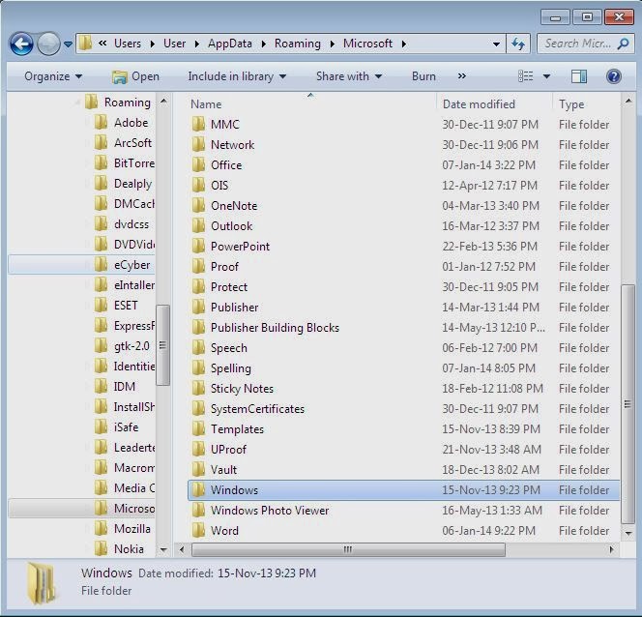Click the file list vertical scrollbar thumb
The image size is (642, 617).
pos(627,403)
